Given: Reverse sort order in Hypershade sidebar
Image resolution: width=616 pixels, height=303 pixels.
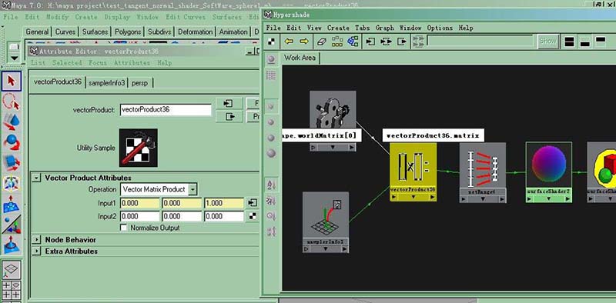Looking at the screenshot, I should [x=271, y=231].
